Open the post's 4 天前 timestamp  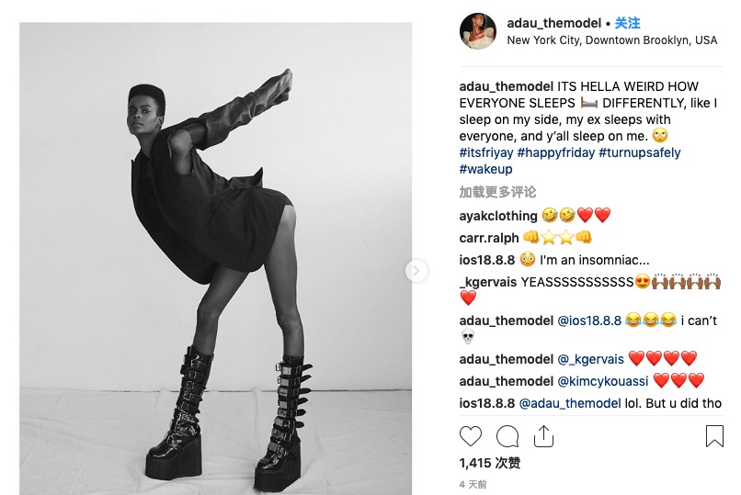click(x=473, y=484)
